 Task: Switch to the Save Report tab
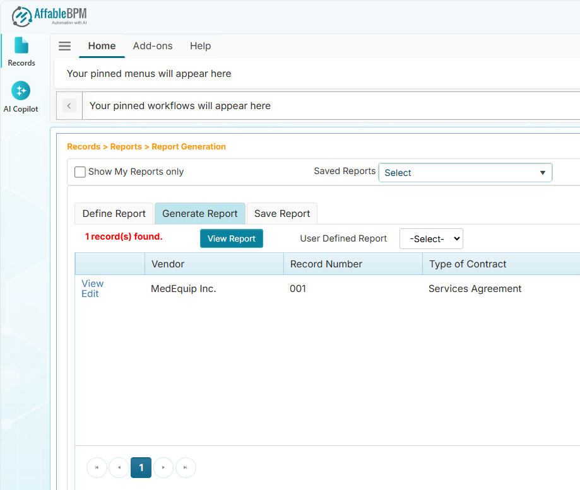(x=282, y=214)
